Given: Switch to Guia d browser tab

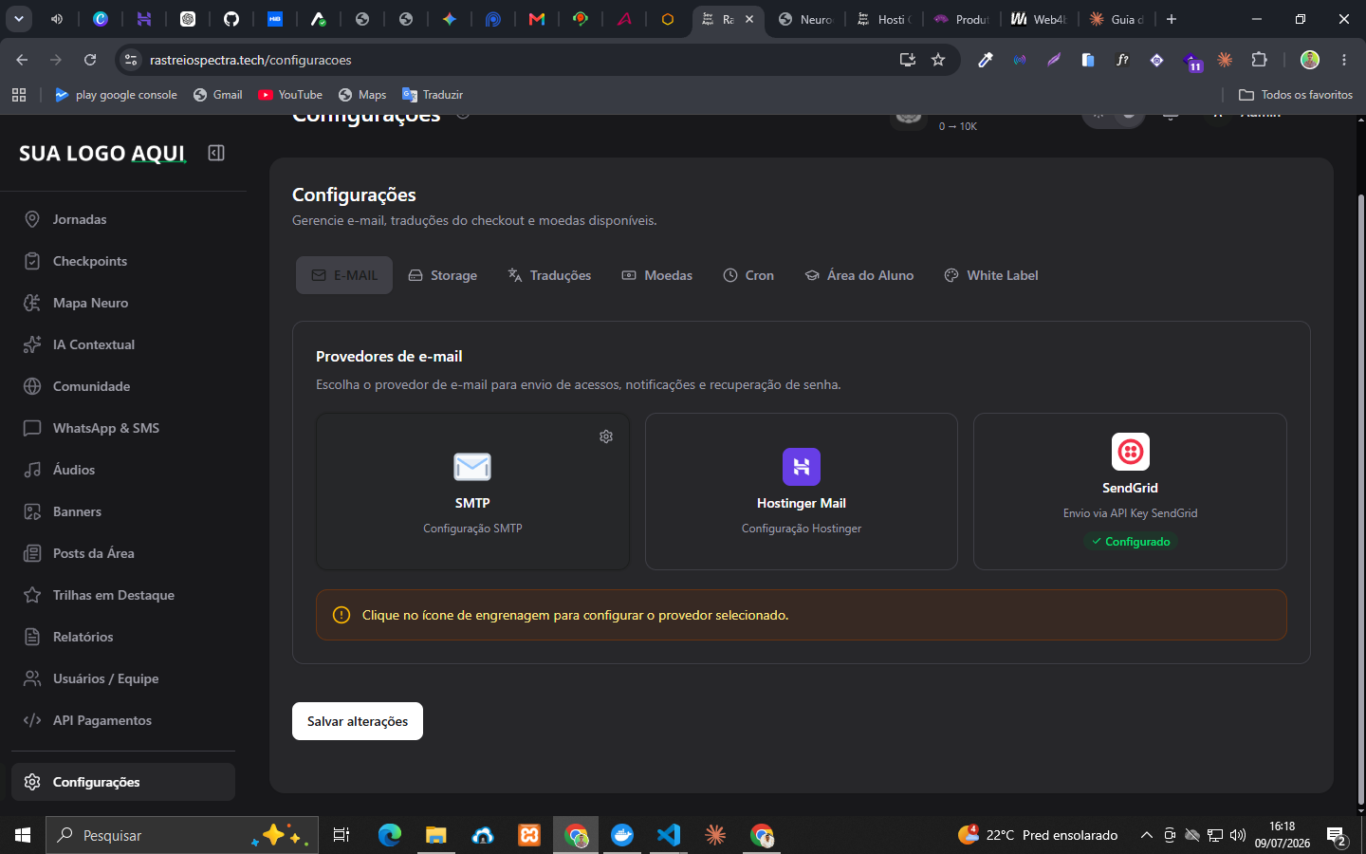Looking at the screenshot, I should coord(1117,19).
